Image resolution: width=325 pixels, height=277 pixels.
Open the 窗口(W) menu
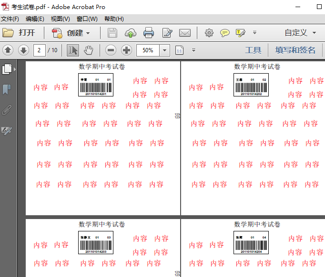pos(87,19)
